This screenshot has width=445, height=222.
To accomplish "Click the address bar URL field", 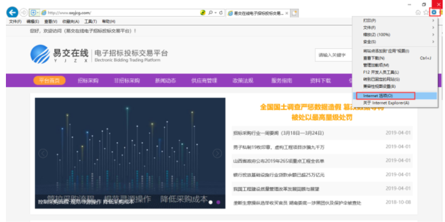I will click(122, 13).
